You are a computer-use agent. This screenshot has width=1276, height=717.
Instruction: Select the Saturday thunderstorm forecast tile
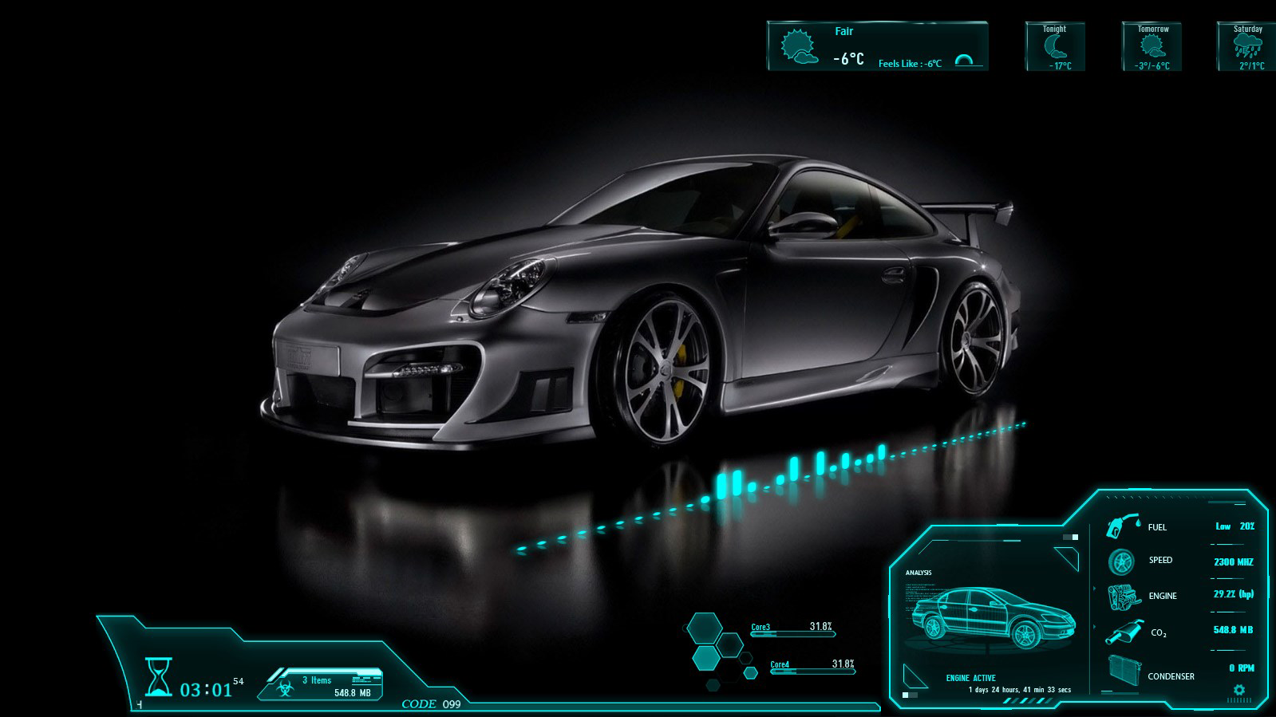pyautogui.click(x=1246, y=47)
